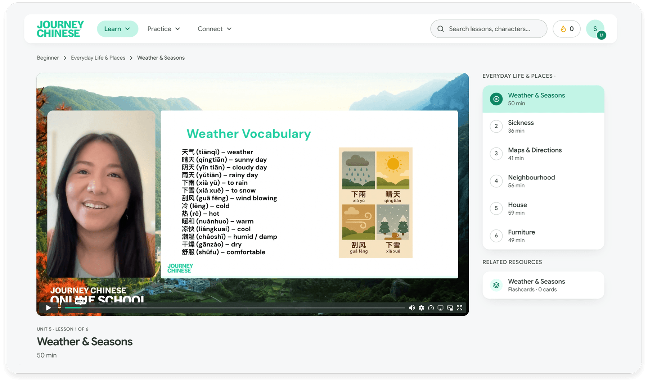Open the Learn dropdown menu

(117, 29)
